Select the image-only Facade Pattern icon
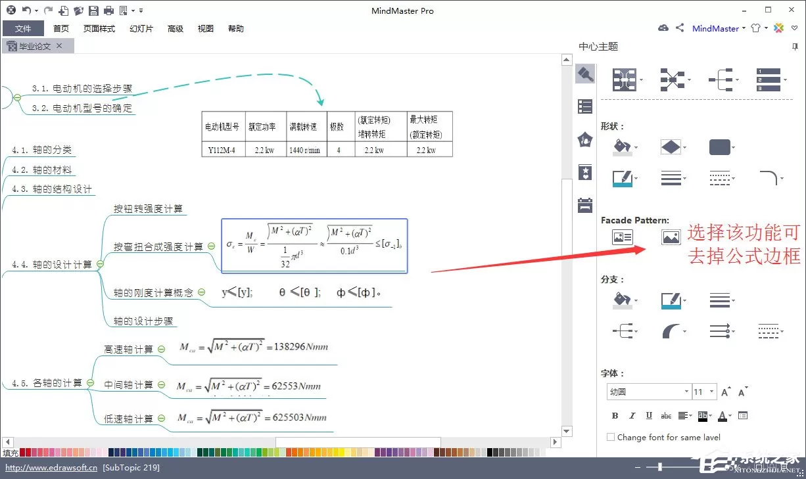 671,237
